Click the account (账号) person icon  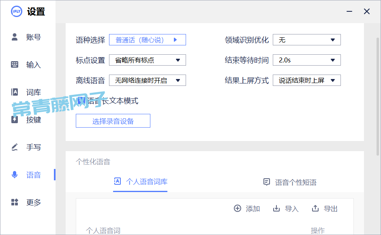point(15,37)
